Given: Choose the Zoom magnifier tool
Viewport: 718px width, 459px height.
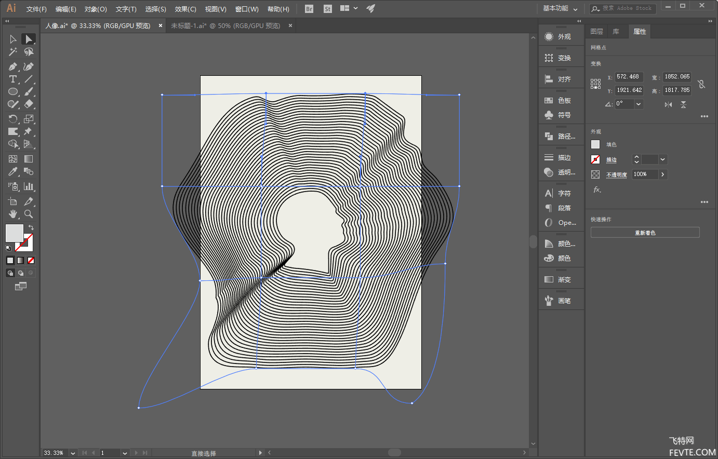Looking at the screenshot, I should pos(29,214).
